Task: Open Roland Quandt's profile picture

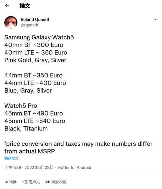Action: click(11, 22)
